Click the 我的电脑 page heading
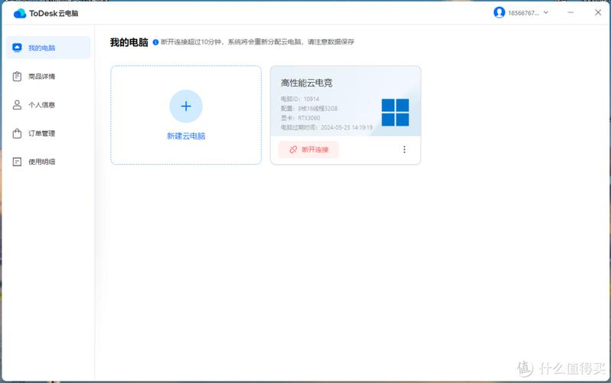The width and height of the screenshot is (611, 383). pyautogui.click(x=129, y=42)
